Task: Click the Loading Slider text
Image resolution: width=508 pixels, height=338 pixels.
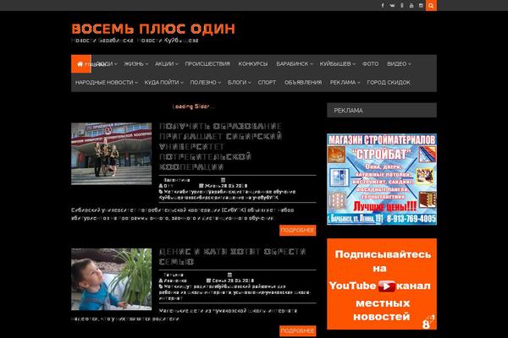Action: tap(193, 106)
